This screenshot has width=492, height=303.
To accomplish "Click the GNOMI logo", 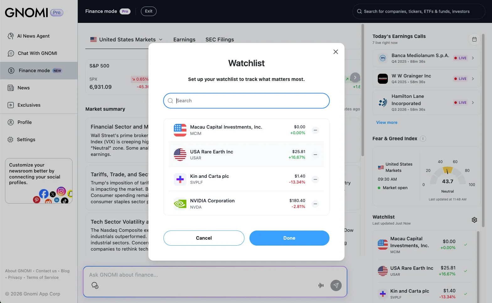I will [26, 13].
